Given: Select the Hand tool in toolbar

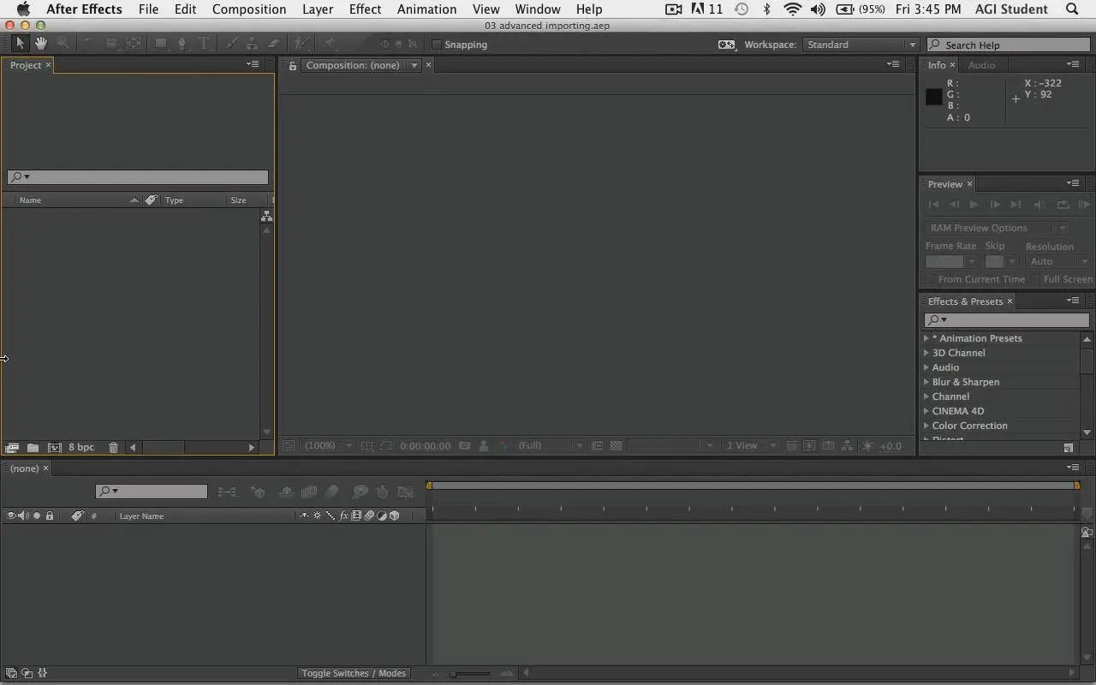Looking at the screenshot, I should pyautogui.click(x=40, y=44).
